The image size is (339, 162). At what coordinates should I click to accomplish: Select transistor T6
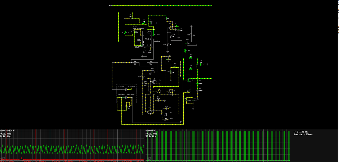click(x=154, y=82)
